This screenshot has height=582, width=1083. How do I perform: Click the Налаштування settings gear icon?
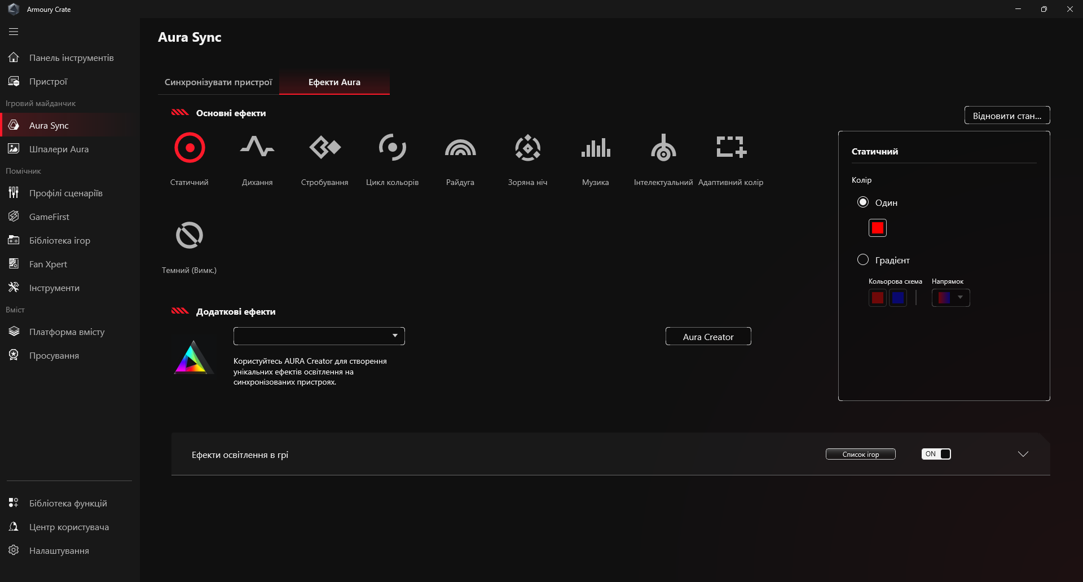[14, 550]
